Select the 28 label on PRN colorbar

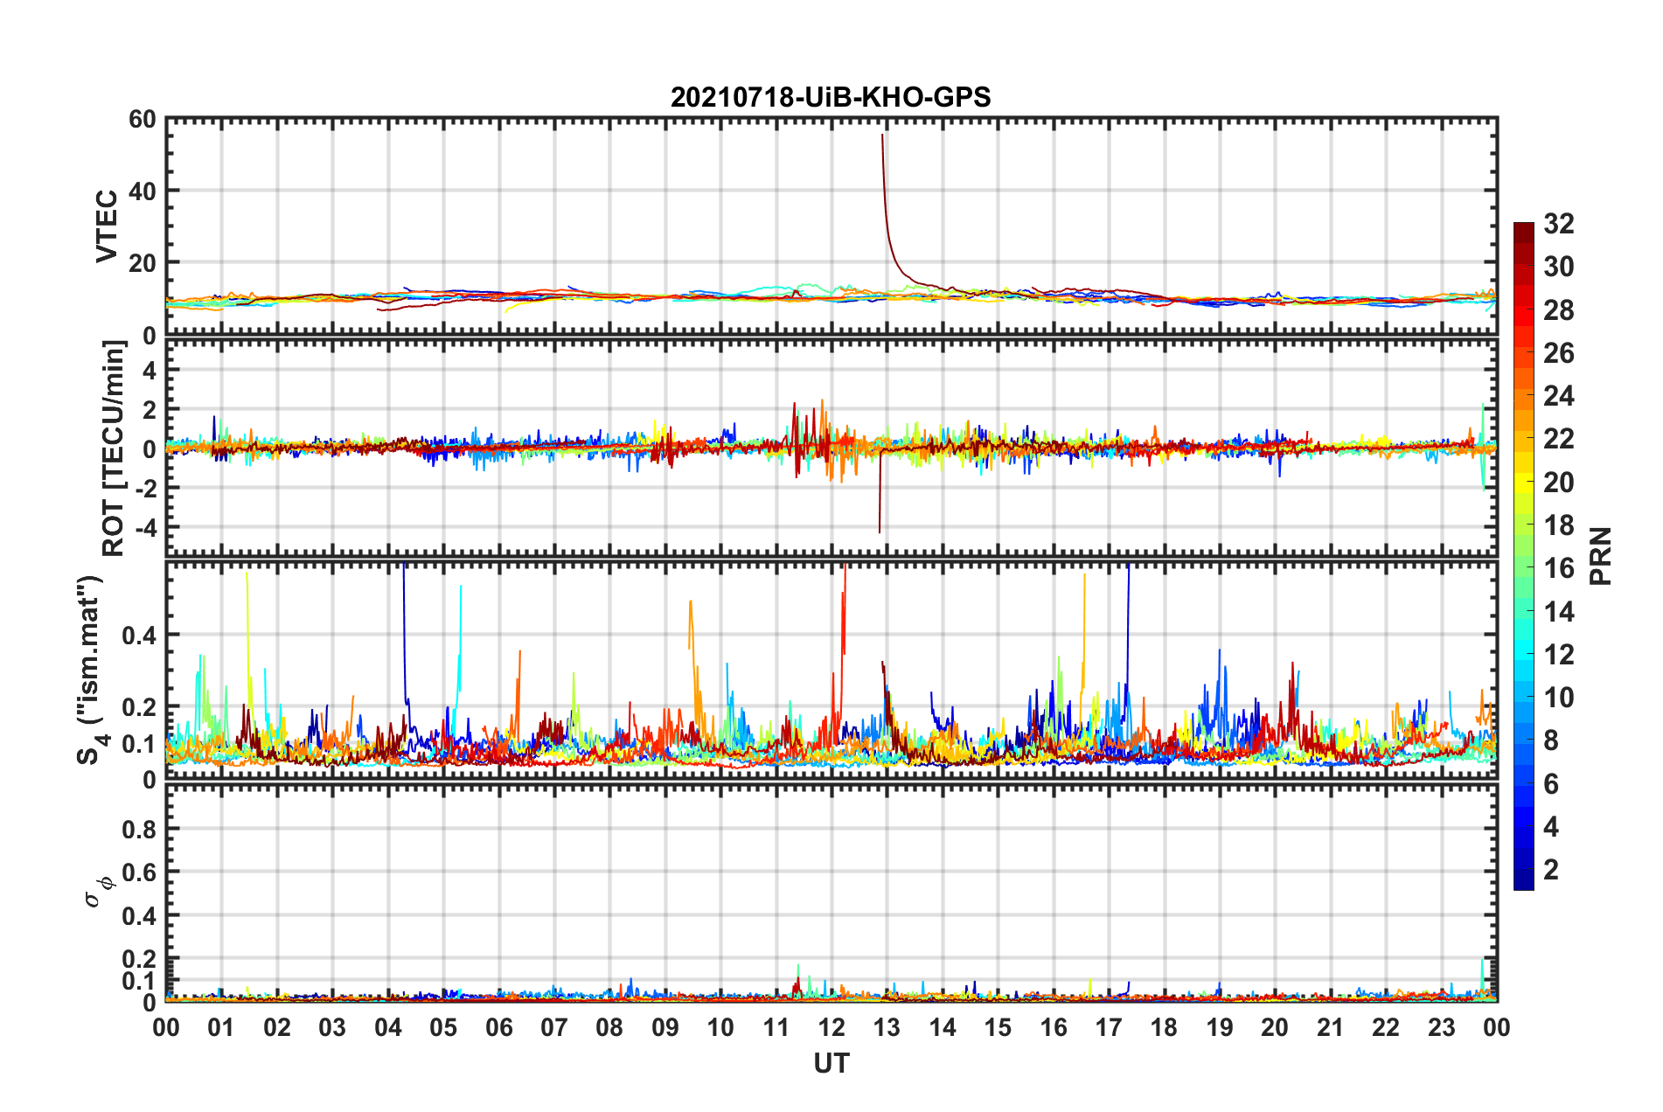pos(1558,310)
